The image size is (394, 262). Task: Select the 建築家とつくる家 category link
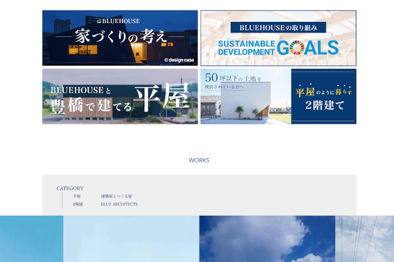tap(116, 196)
